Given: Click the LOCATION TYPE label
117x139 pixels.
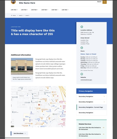Looking at the screenshot, I should click(x=16, y=27).
